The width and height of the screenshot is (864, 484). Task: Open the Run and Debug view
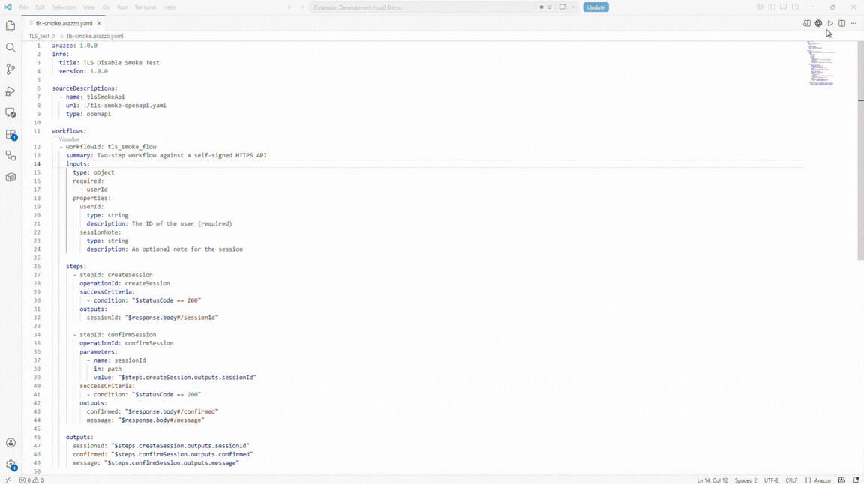click(x=10, y=91)
